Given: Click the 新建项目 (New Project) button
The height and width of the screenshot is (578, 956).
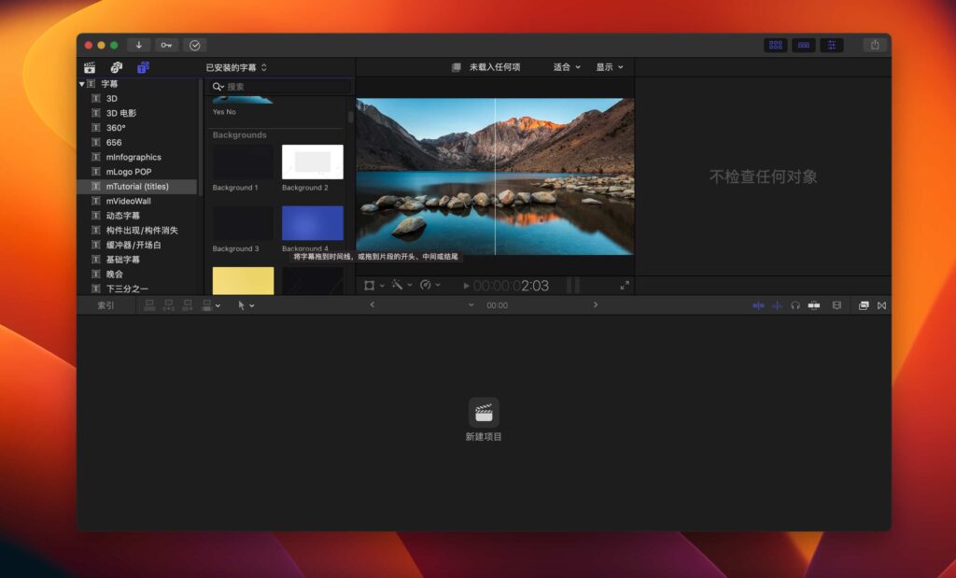Looking at the screenshot, I should (482, 417).
